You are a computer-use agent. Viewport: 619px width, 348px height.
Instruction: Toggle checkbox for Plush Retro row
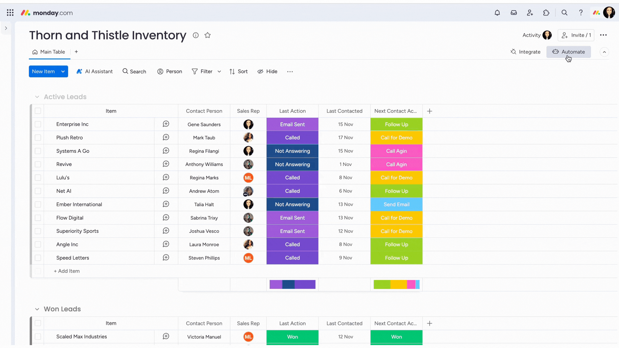click(x=37, y=137)
